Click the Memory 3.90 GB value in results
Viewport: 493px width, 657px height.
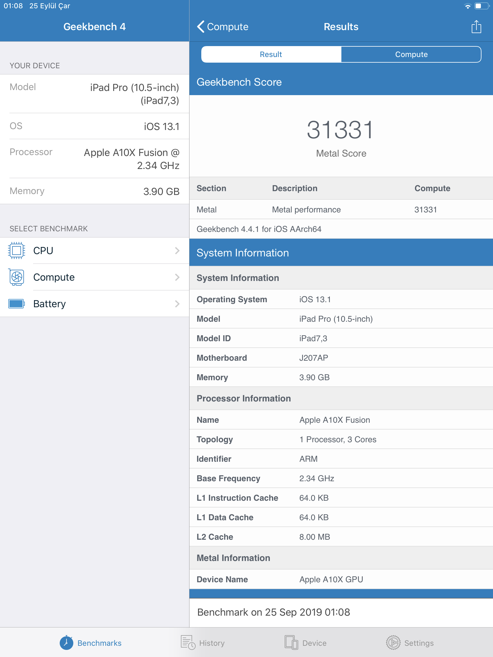click(314, 378)
